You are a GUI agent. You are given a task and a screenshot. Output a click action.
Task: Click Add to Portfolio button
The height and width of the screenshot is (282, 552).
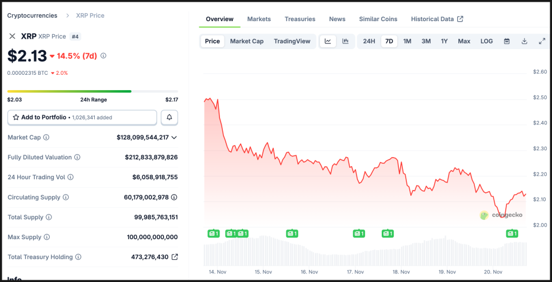(x=82, y=117)
